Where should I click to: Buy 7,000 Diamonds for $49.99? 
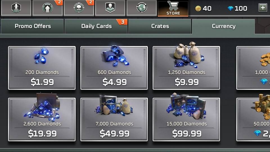[114, 119]
